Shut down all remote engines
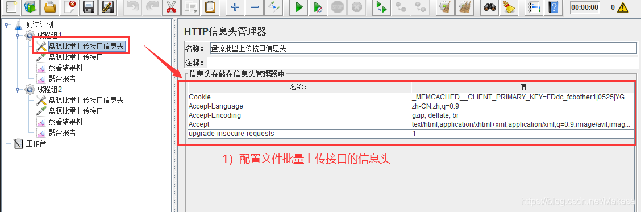This screenshot has width=641, height=212. pyautogui.click(x=421, y=7)
